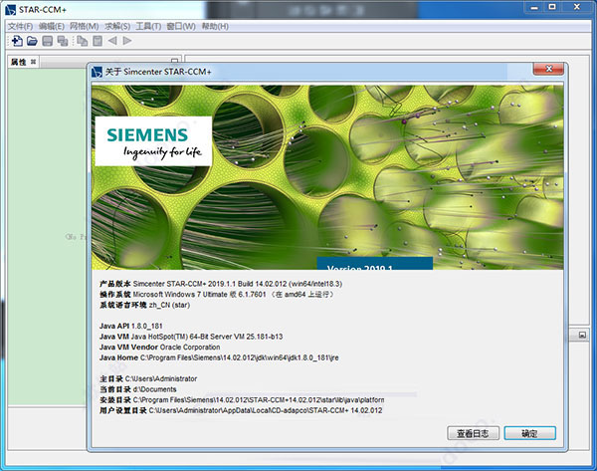Image resolution: width=597 pixels, height=471 pixels.
Task: Minimize the STAR-CCM+ main window
Action: click(534, 7)
